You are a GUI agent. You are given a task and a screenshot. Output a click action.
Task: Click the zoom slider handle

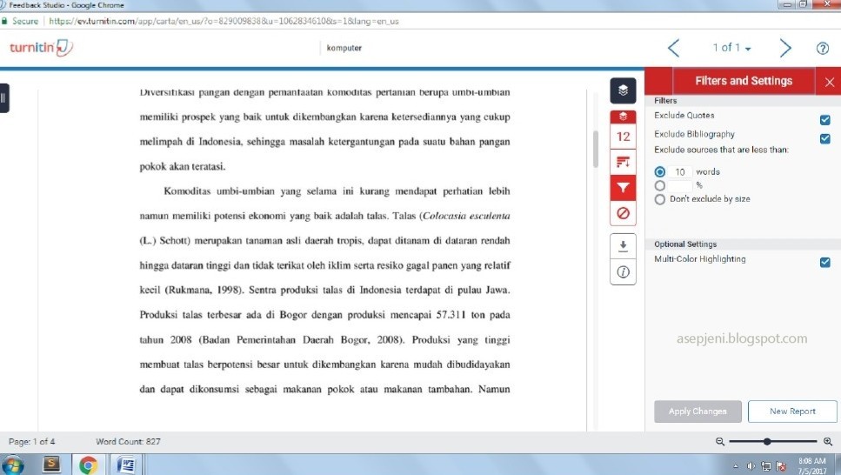tap(767, 441)
